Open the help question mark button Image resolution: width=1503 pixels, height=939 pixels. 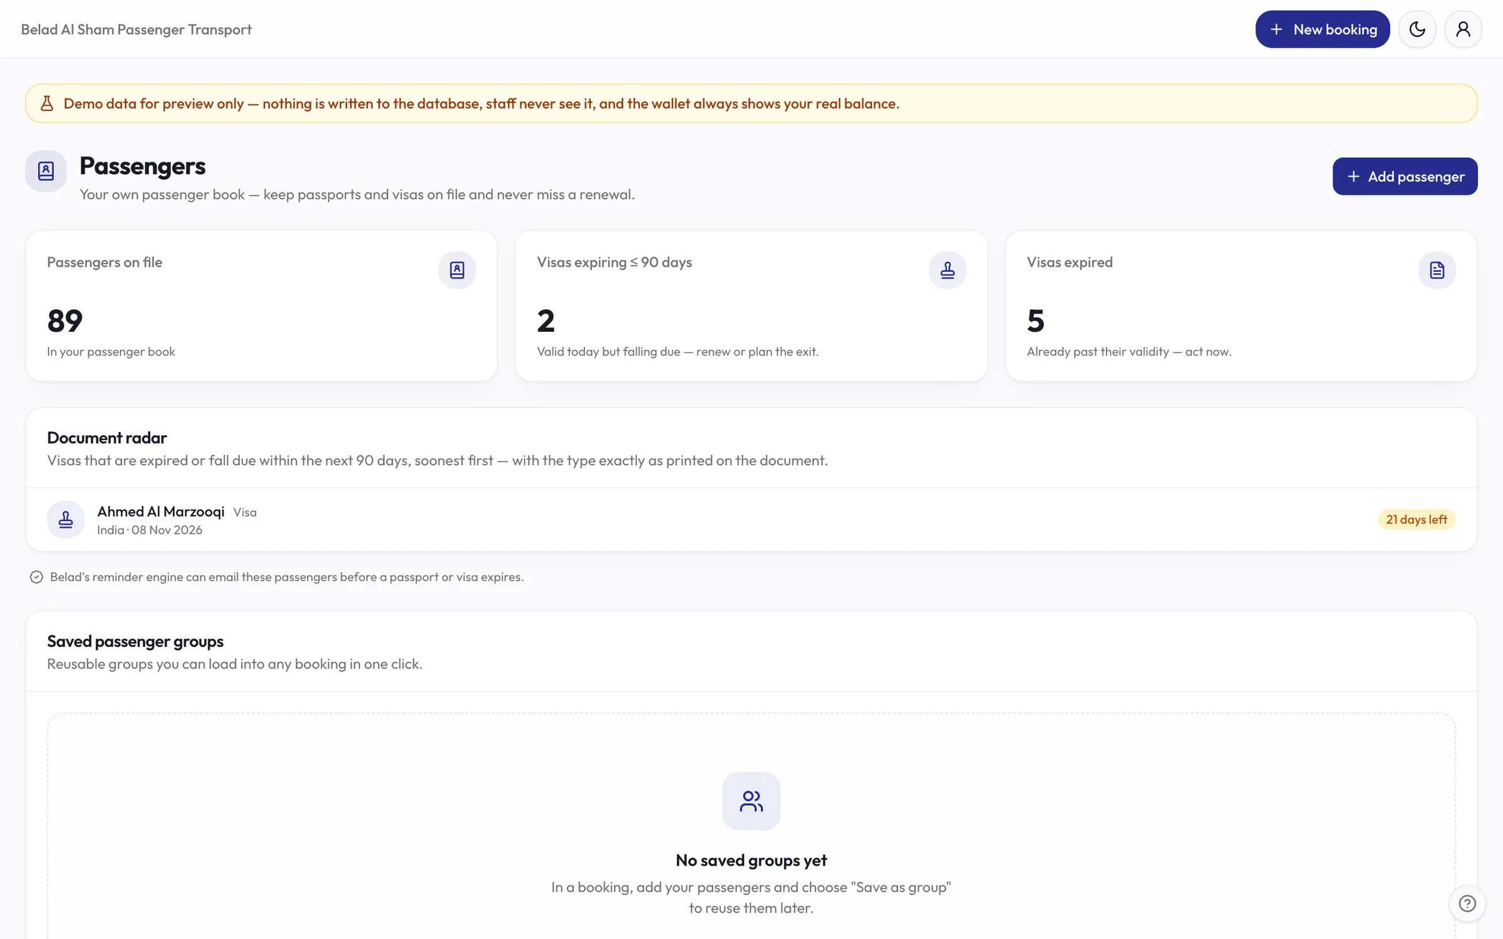1467,903
